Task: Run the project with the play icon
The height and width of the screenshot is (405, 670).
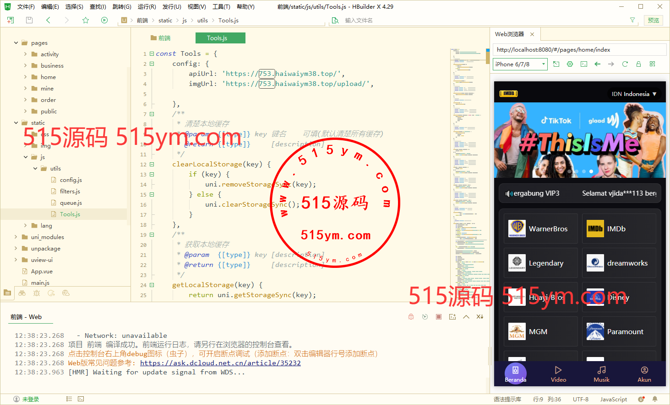Action: tap(104, 20)
